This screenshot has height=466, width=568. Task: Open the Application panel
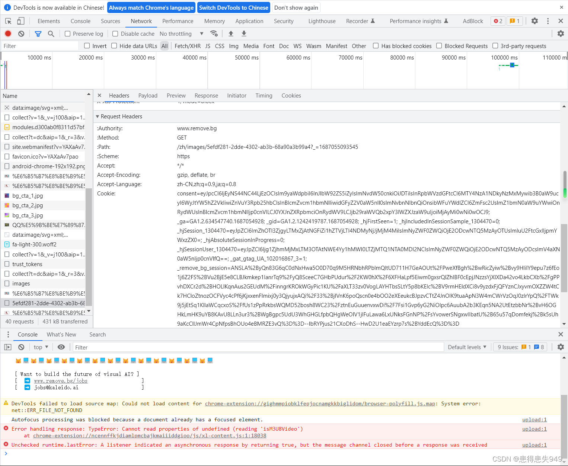tap(249, 21)
